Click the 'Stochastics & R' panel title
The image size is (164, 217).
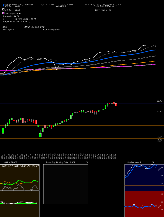tap(134, 162)
